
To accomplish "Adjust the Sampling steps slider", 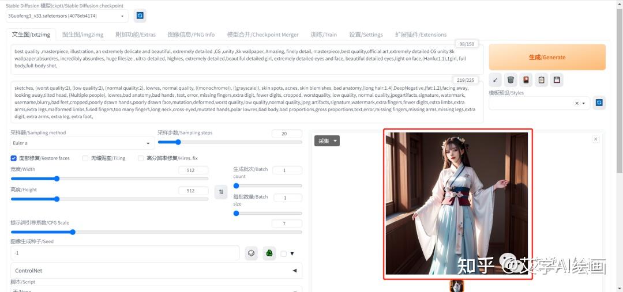I will pyautogui.click(x=230, y=142).
